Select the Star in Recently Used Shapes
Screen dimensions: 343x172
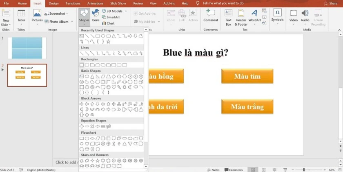(108, 42)
